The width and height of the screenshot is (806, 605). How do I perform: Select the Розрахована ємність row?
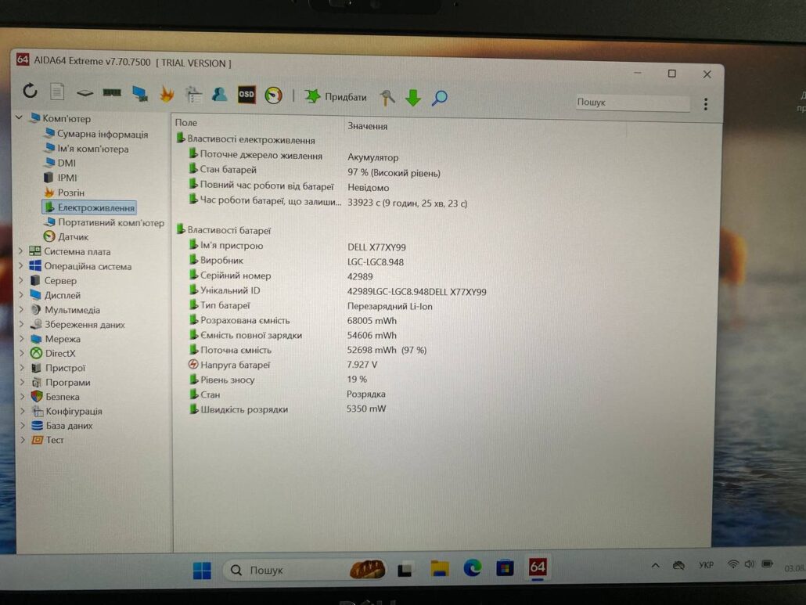click(245, 320)
